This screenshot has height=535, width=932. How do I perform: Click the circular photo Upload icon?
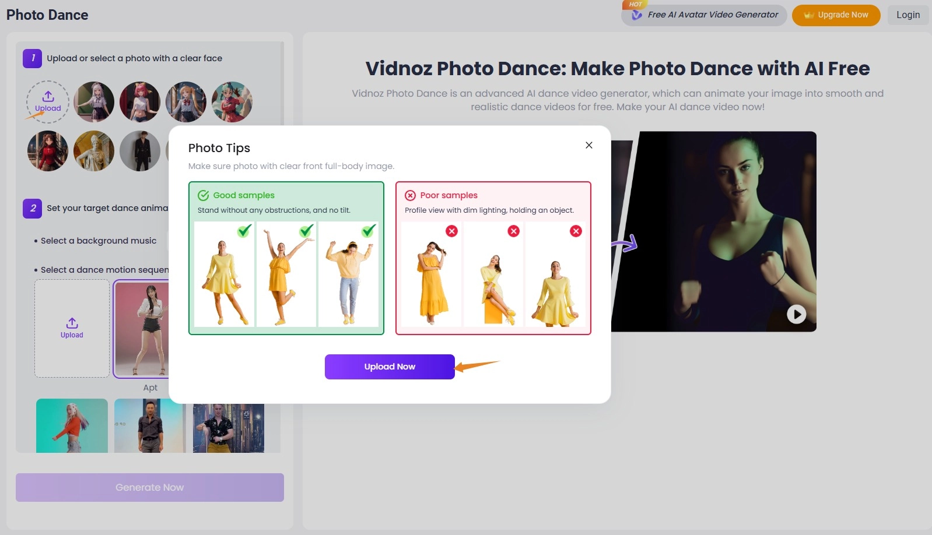pyautogui.click(x=48, y=102)
